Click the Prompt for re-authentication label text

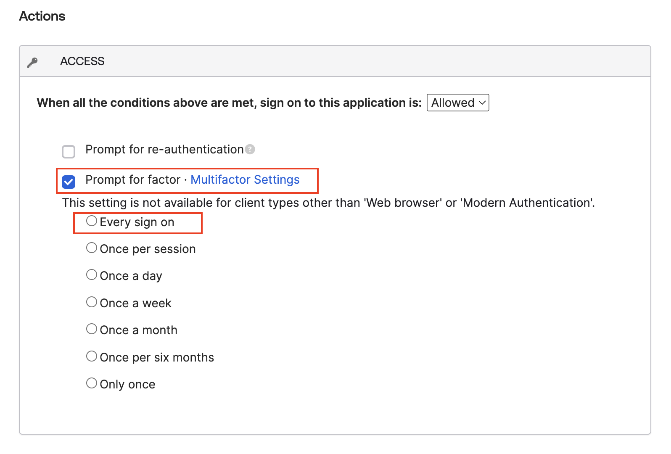pos(164,150)
